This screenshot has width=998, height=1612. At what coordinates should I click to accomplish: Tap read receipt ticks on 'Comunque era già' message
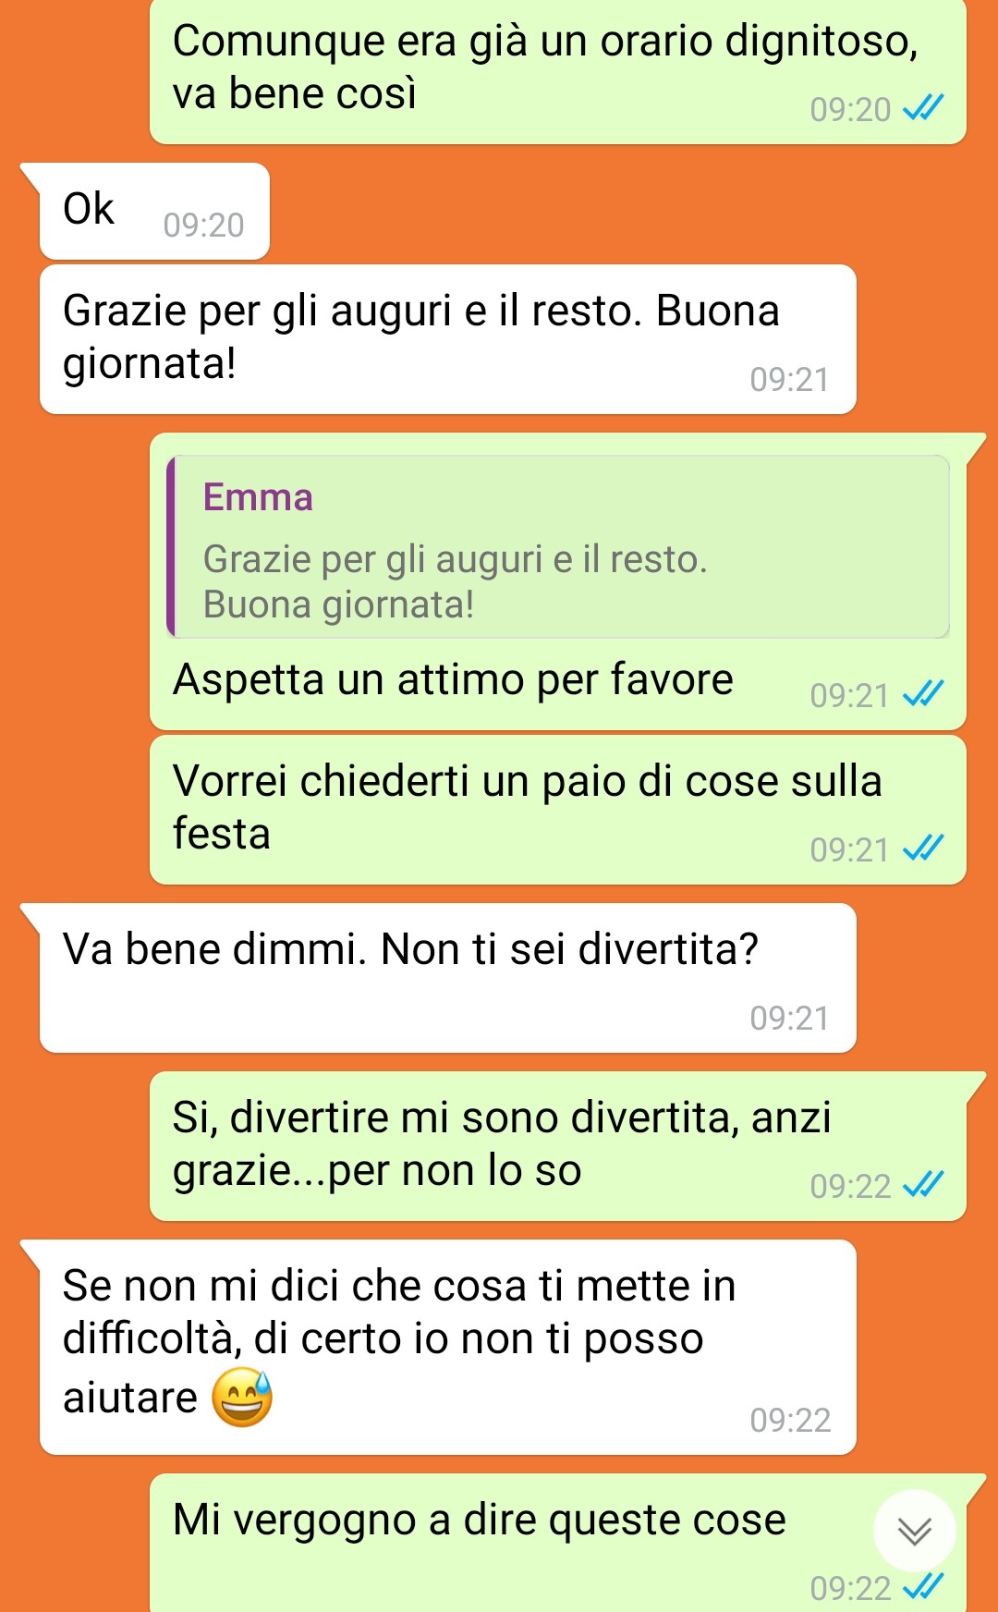[923, 109]
